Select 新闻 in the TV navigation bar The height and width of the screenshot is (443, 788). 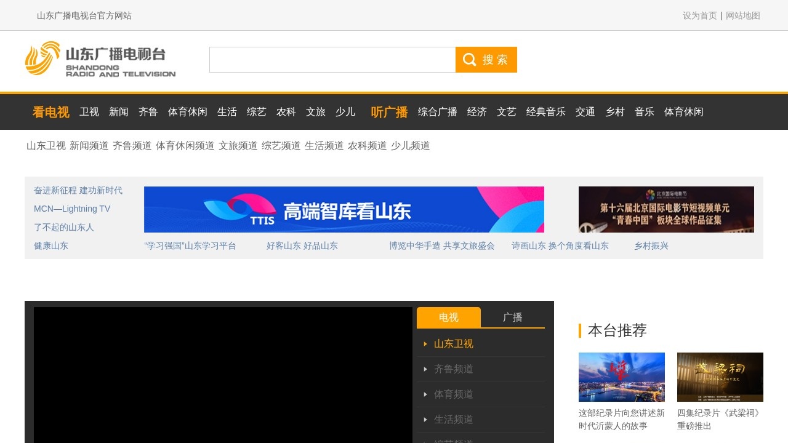(119, 112)
